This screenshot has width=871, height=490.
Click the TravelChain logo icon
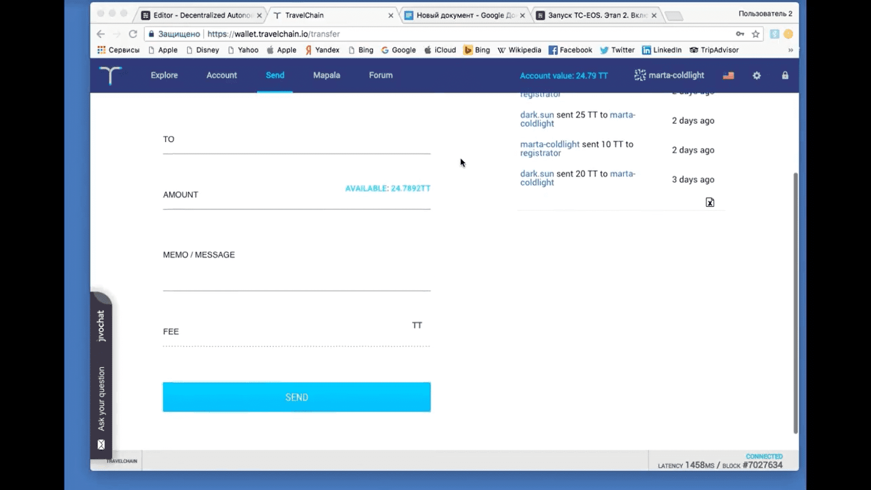[x=110, y=75]
